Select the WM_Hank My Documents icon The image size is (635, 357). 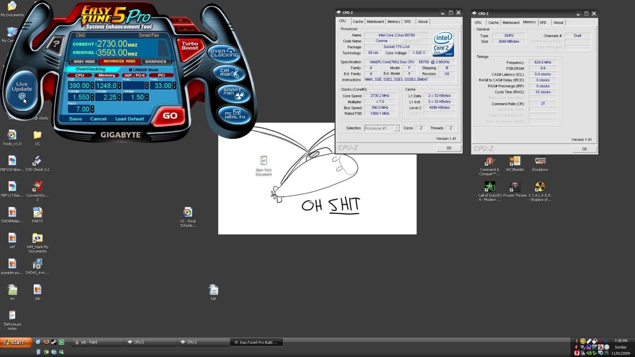(x=37, y=243)
